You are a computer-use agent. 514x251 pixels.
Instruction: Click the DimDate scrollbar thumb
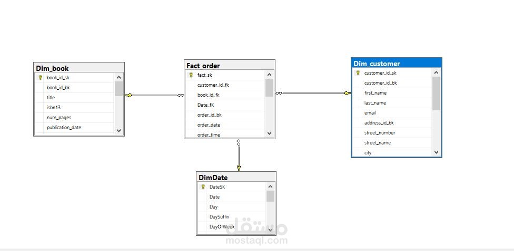(270, 196)
